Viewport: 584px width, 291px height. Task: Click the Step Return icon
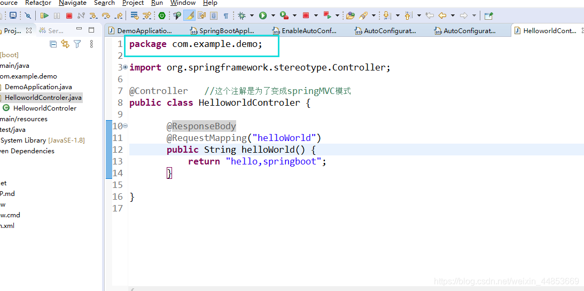(119, 15)
